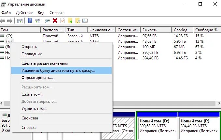Click the 15 % free percentage cell
Image resolution: width=221 pixels, height=140 pixels.
pyautogui.click(x=199, y=36)
